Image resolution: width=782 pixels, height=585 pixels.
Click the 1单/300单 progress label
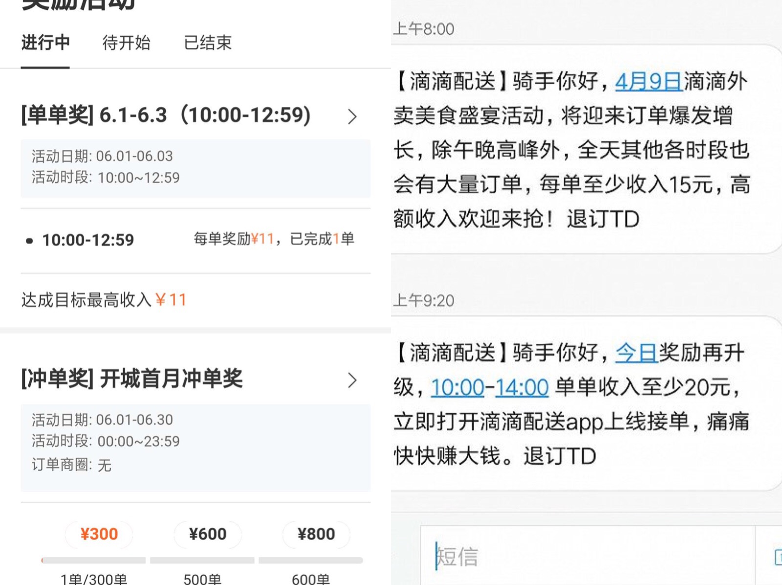point(93,579)
